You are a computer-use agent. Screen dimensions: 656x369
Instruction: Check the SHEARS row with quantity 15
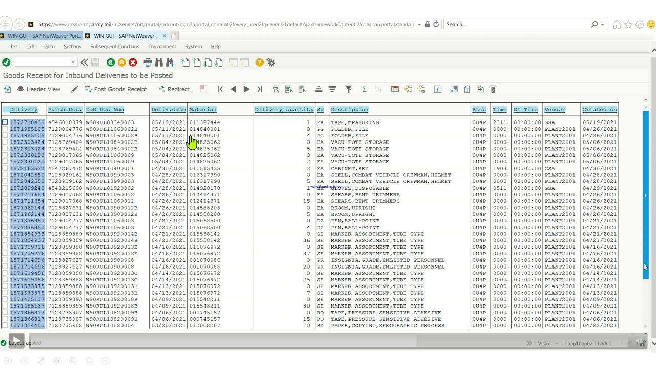(5, 201)
